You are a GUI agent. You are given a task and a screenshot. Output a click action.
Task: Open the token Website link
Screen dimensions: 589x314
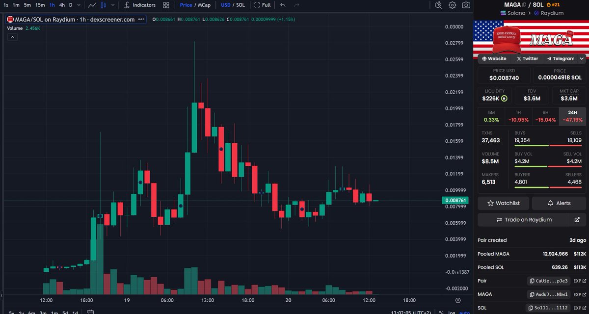coord(494,58)
